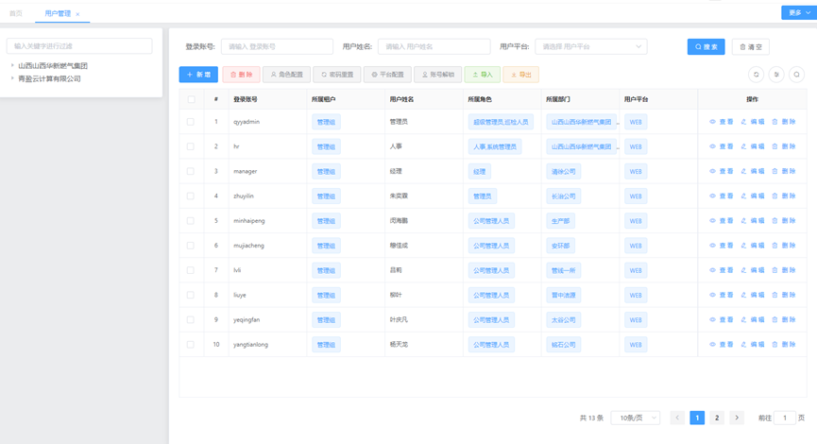Click the 登录账号 input field

coord(277,46)
